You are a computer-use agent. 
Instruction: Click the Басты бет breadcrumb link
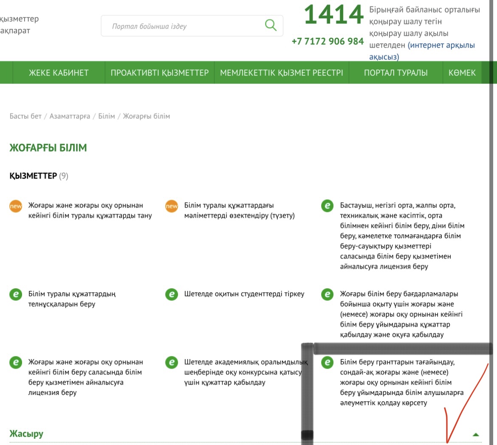click(25, 116)
